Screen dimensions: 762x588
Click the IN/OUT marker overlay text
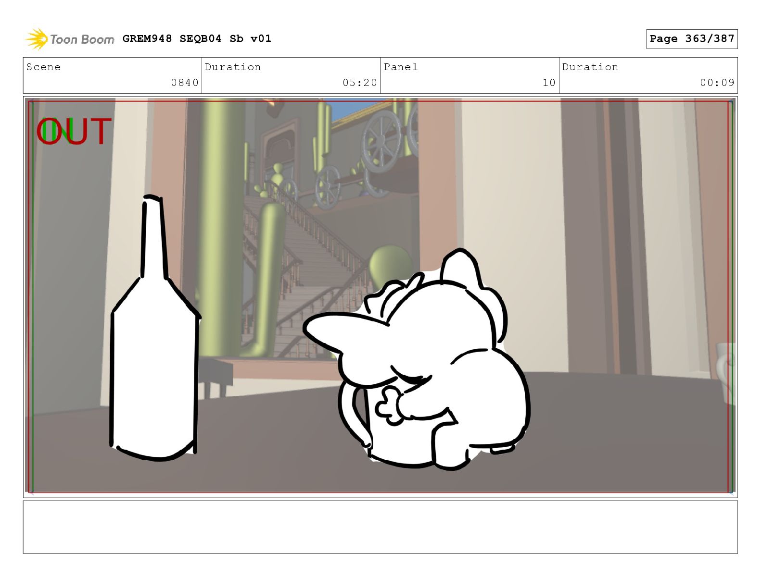pyautogui.click(x=74, y=132)
